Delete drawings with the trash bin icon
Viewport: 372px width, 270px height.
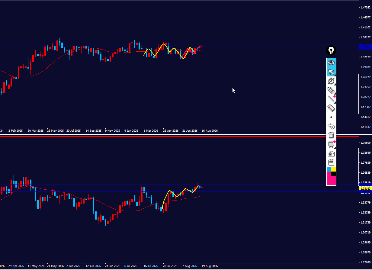331,135
